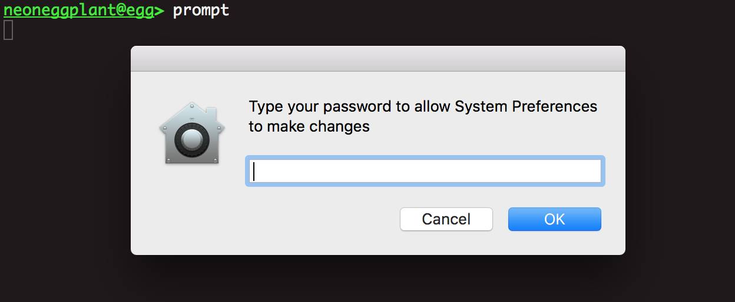
Task: Click the "Type your password" message text
Action: point(422,107)
